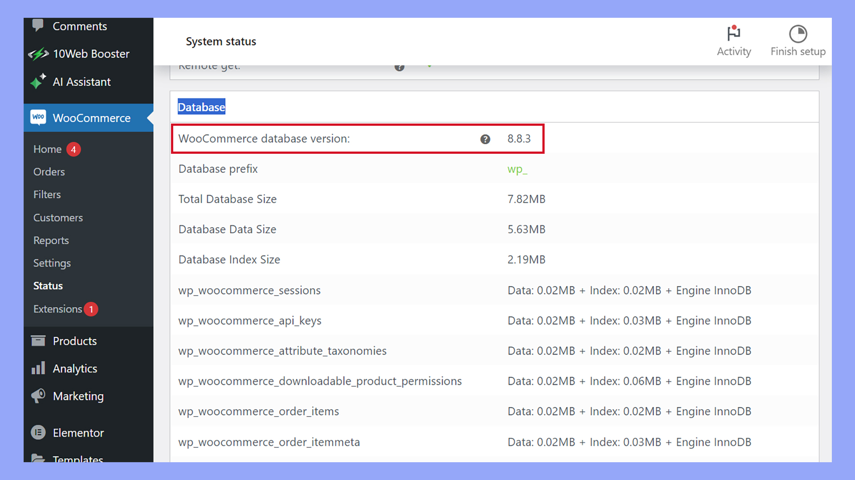Switch to Orders in the WooCommerce menu
This screenshot has height=480, width=855.
[x=49, y=172]
